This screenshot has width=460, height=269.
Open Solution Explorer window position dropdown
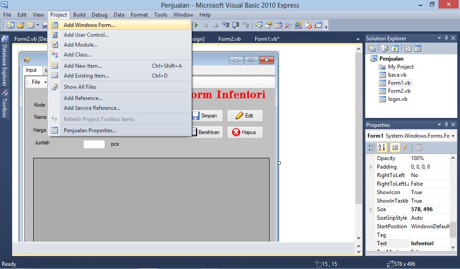pos(439,39)
